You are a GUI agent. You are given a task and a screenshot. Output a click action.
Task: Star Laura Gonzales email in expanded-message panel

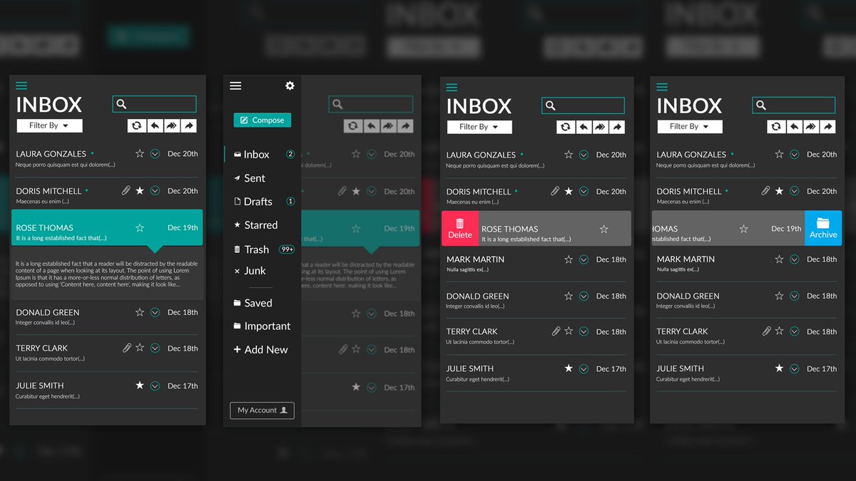140,153
